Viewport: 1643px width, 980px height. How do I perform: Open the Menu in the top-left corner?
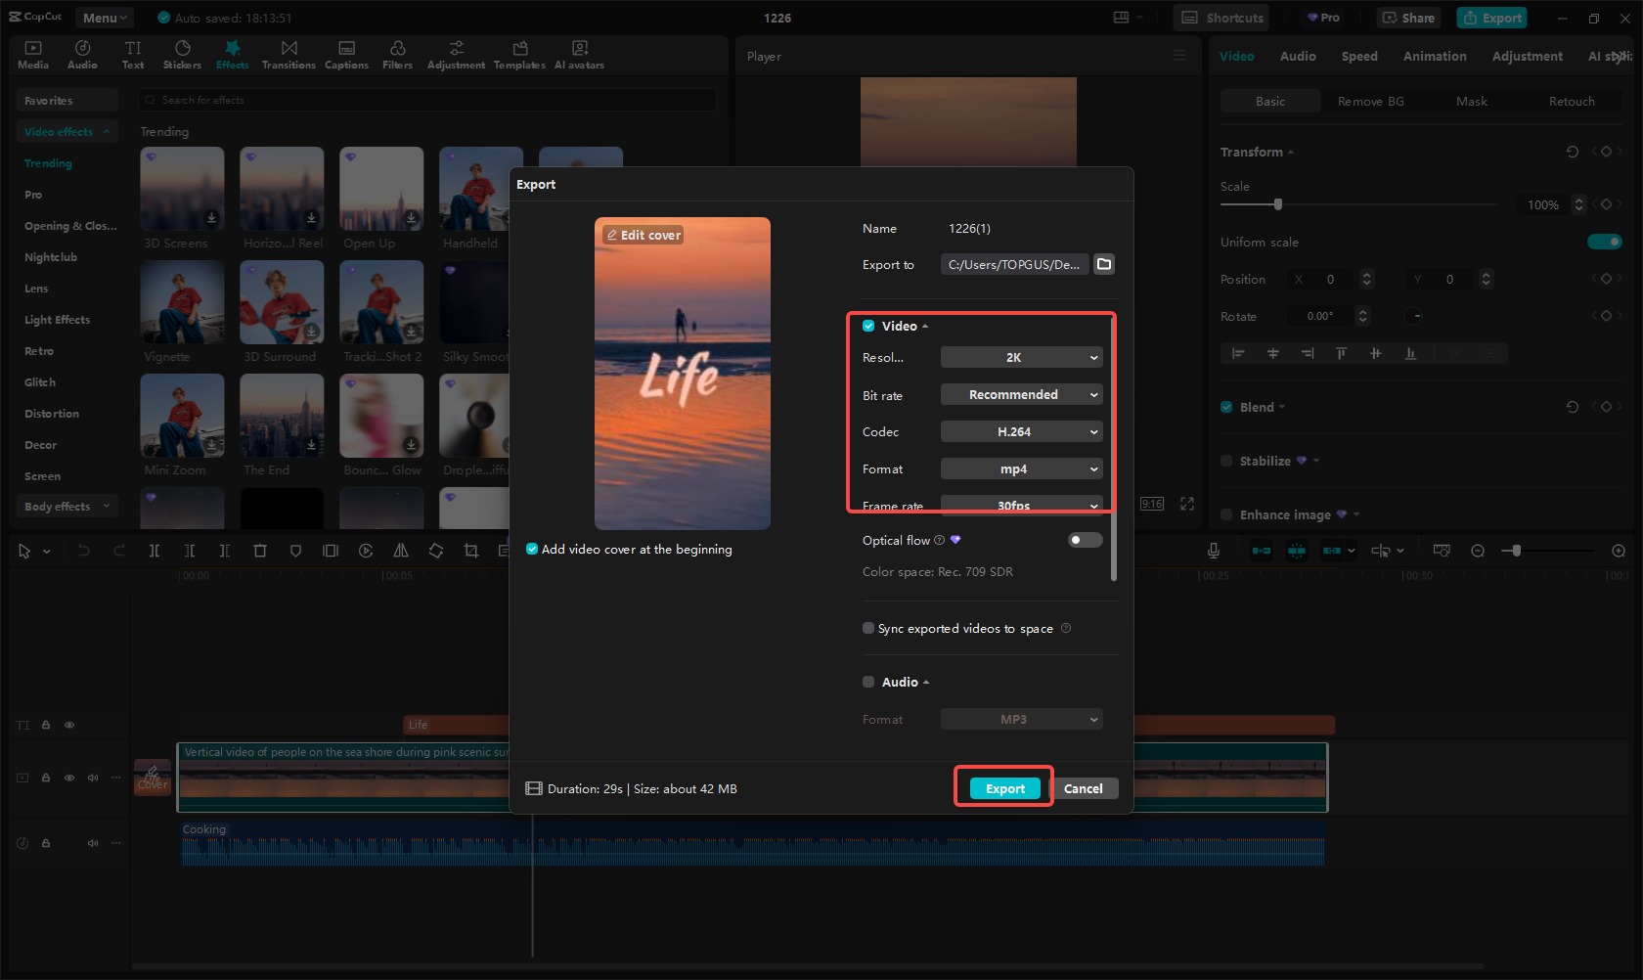coord(104,17)
